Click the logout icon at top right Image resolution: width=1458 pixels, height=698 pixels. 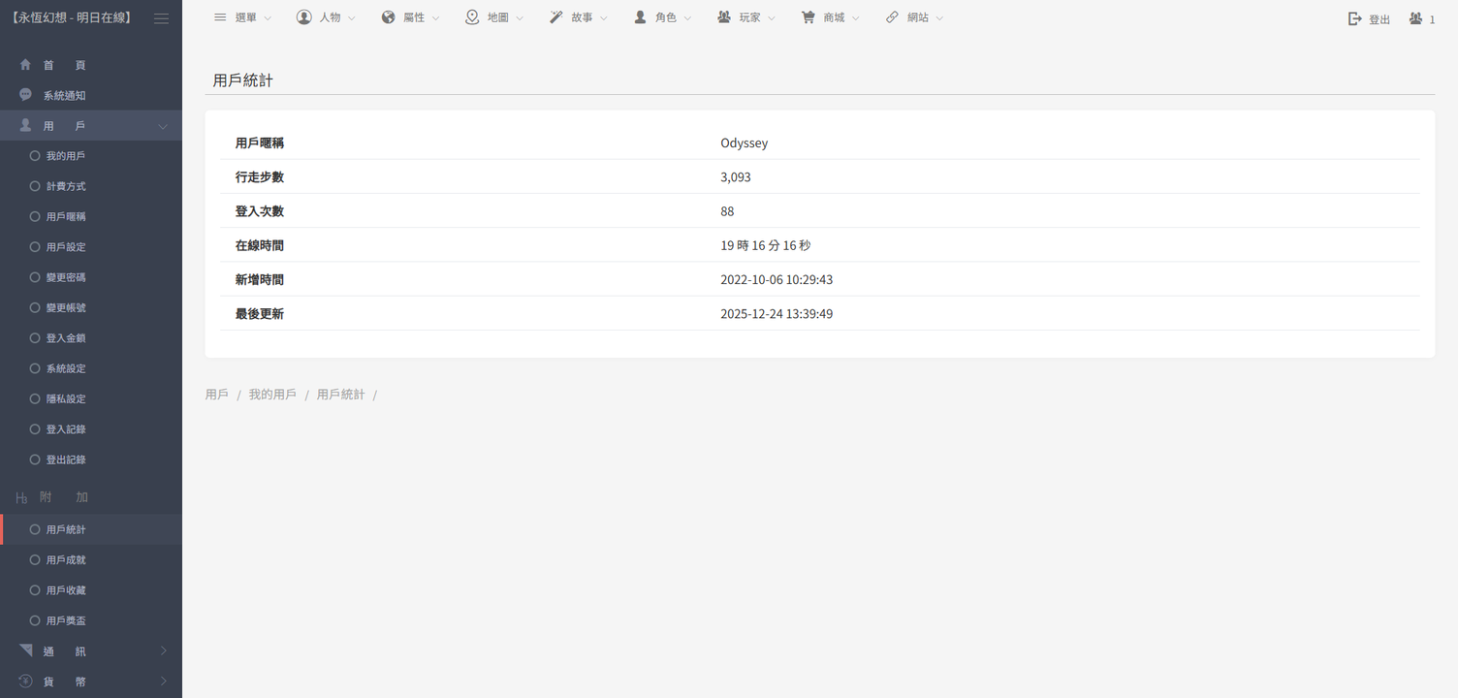1355,18
